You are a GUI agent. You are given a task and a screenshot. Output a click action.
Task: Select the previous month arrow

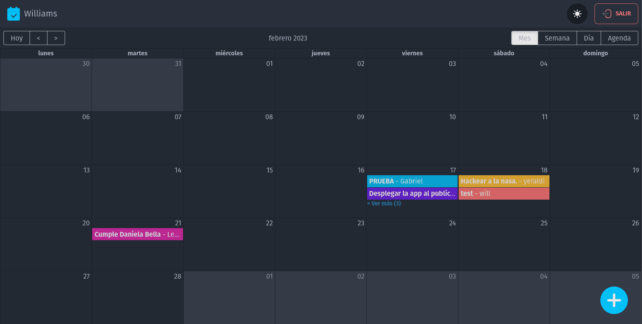click(39, 38)
